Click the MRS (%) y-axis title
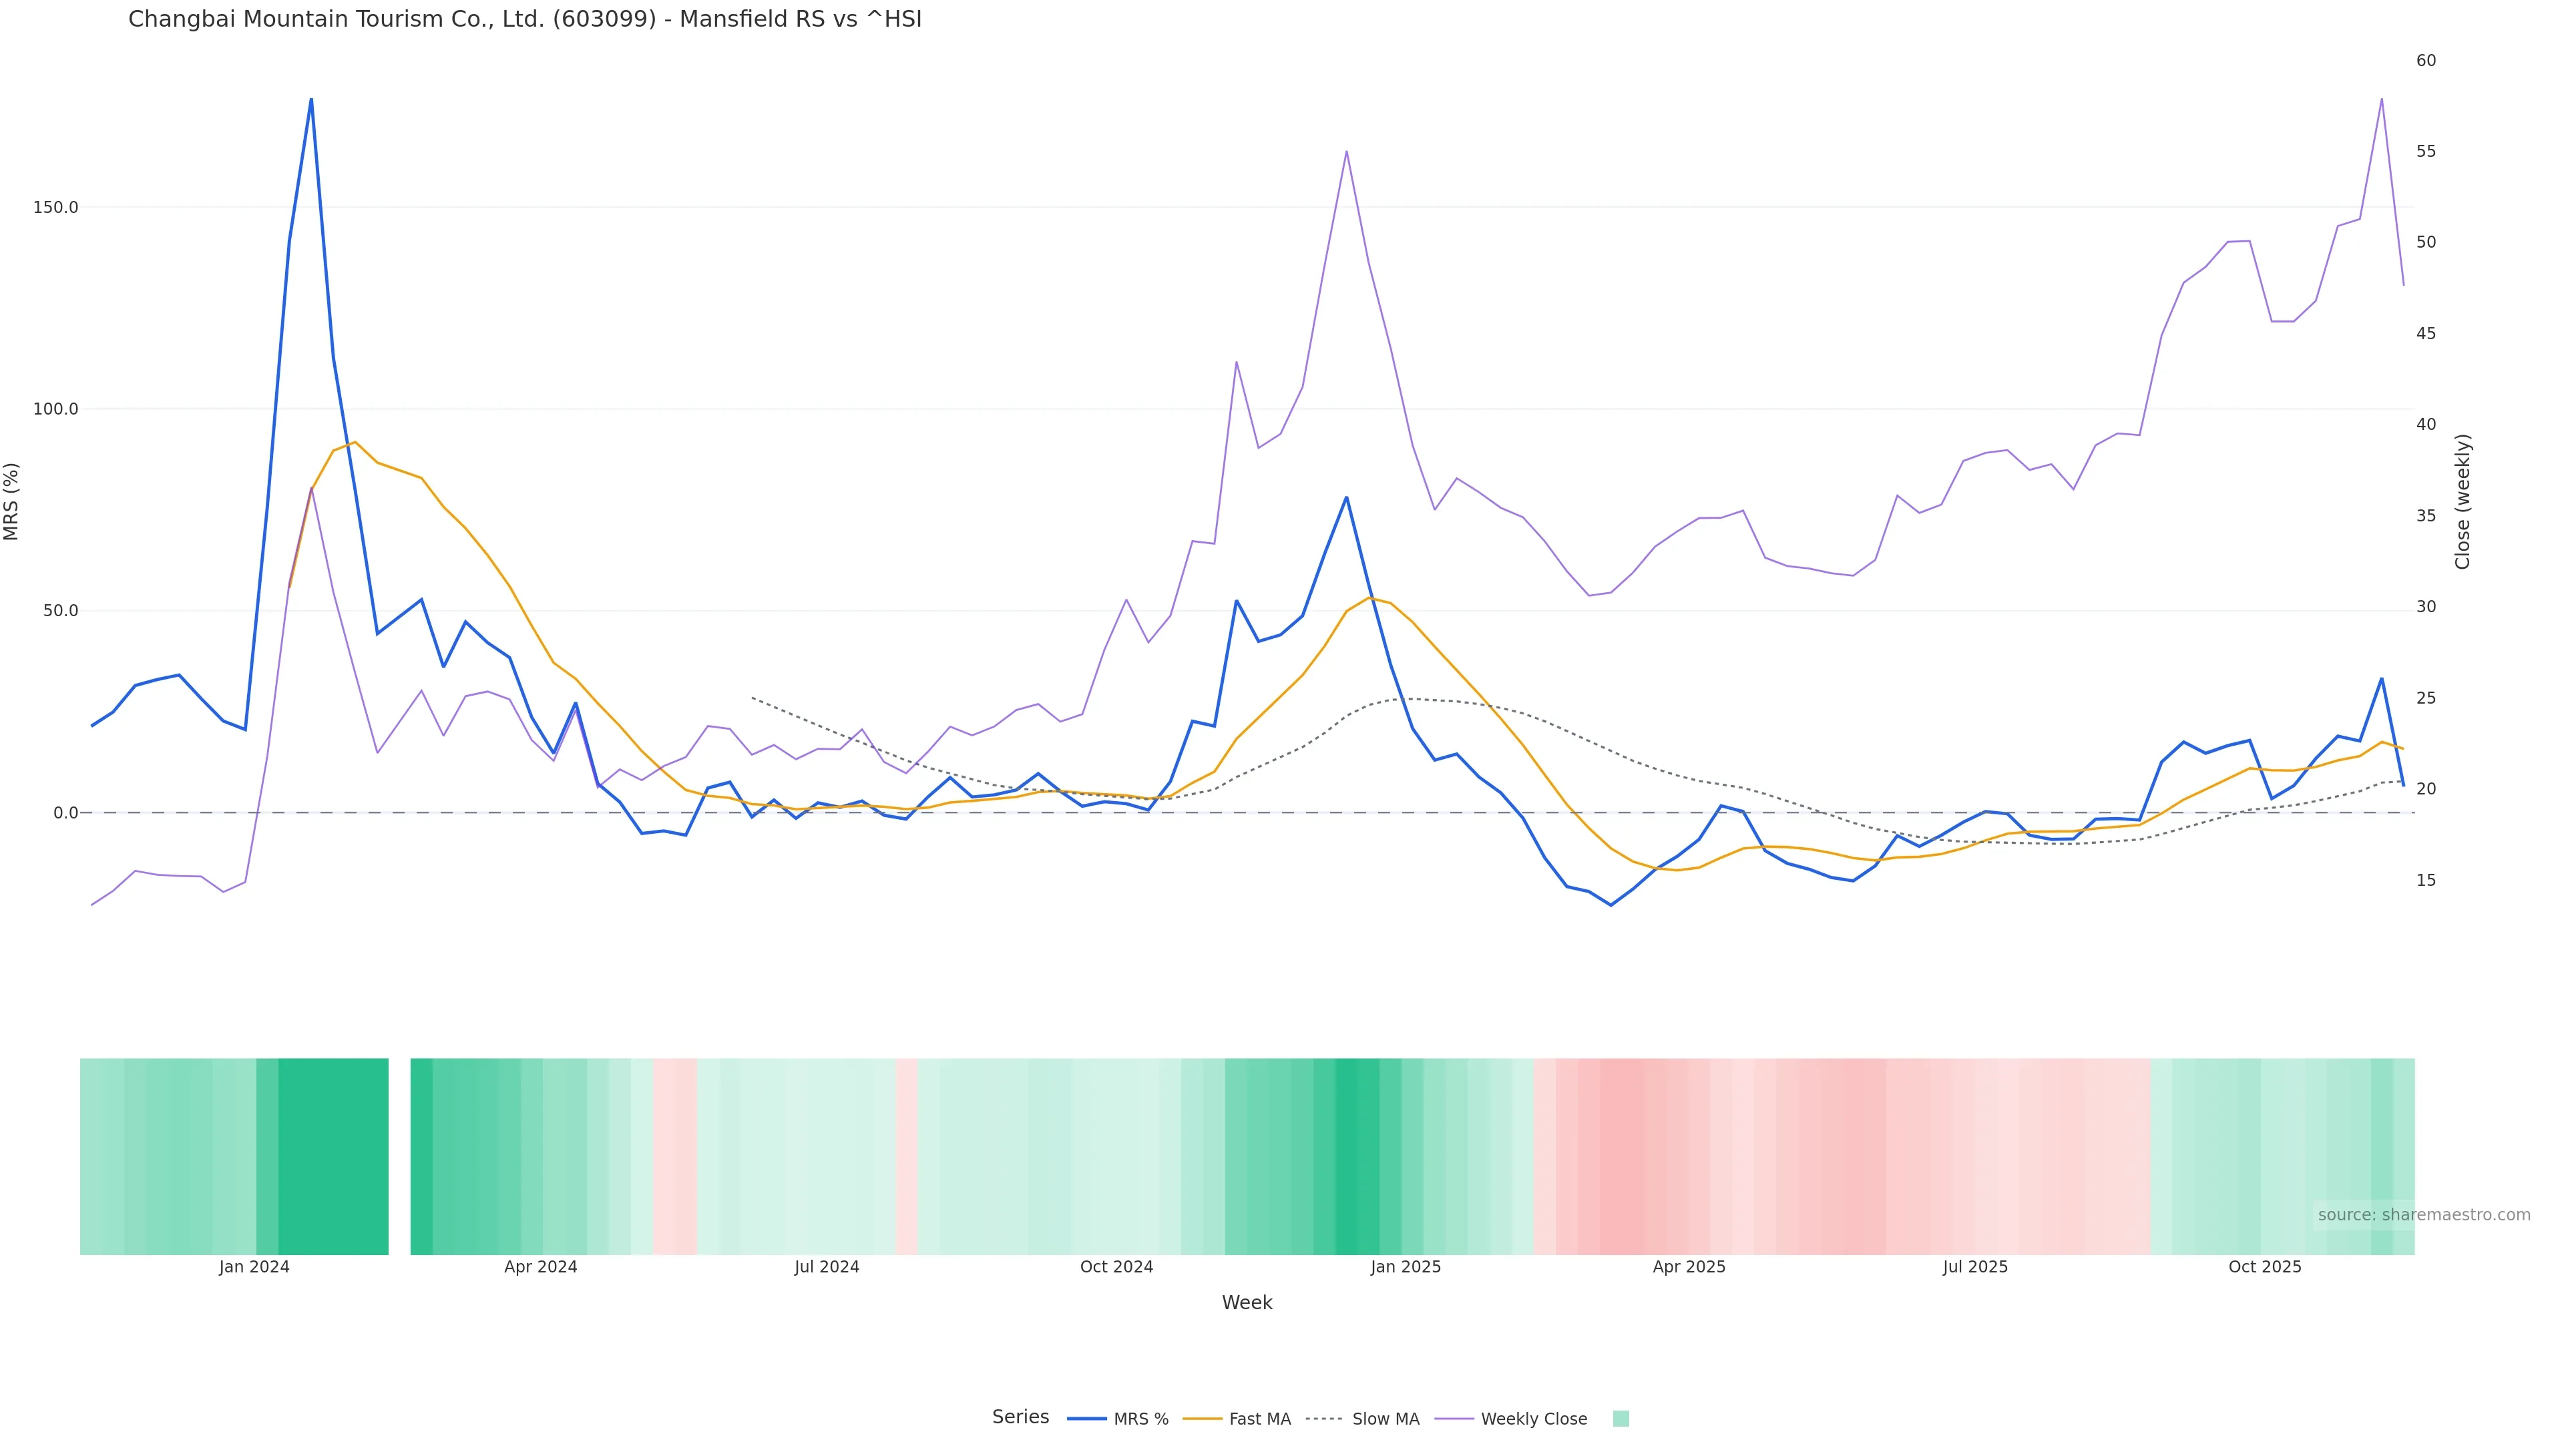The height and width of the screenshot is (1442, 2564). pos(12,501)
